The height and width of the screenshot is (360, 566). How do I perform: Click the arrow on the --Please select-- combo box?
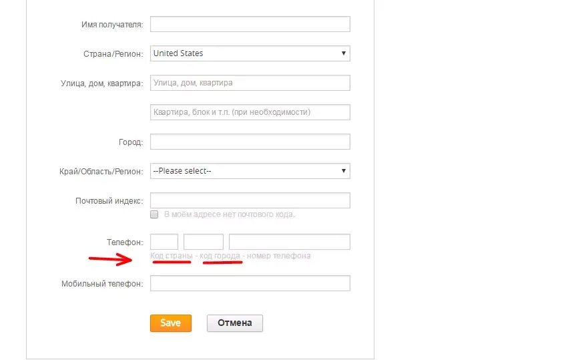pyautogui.click(x=343, y=171)
